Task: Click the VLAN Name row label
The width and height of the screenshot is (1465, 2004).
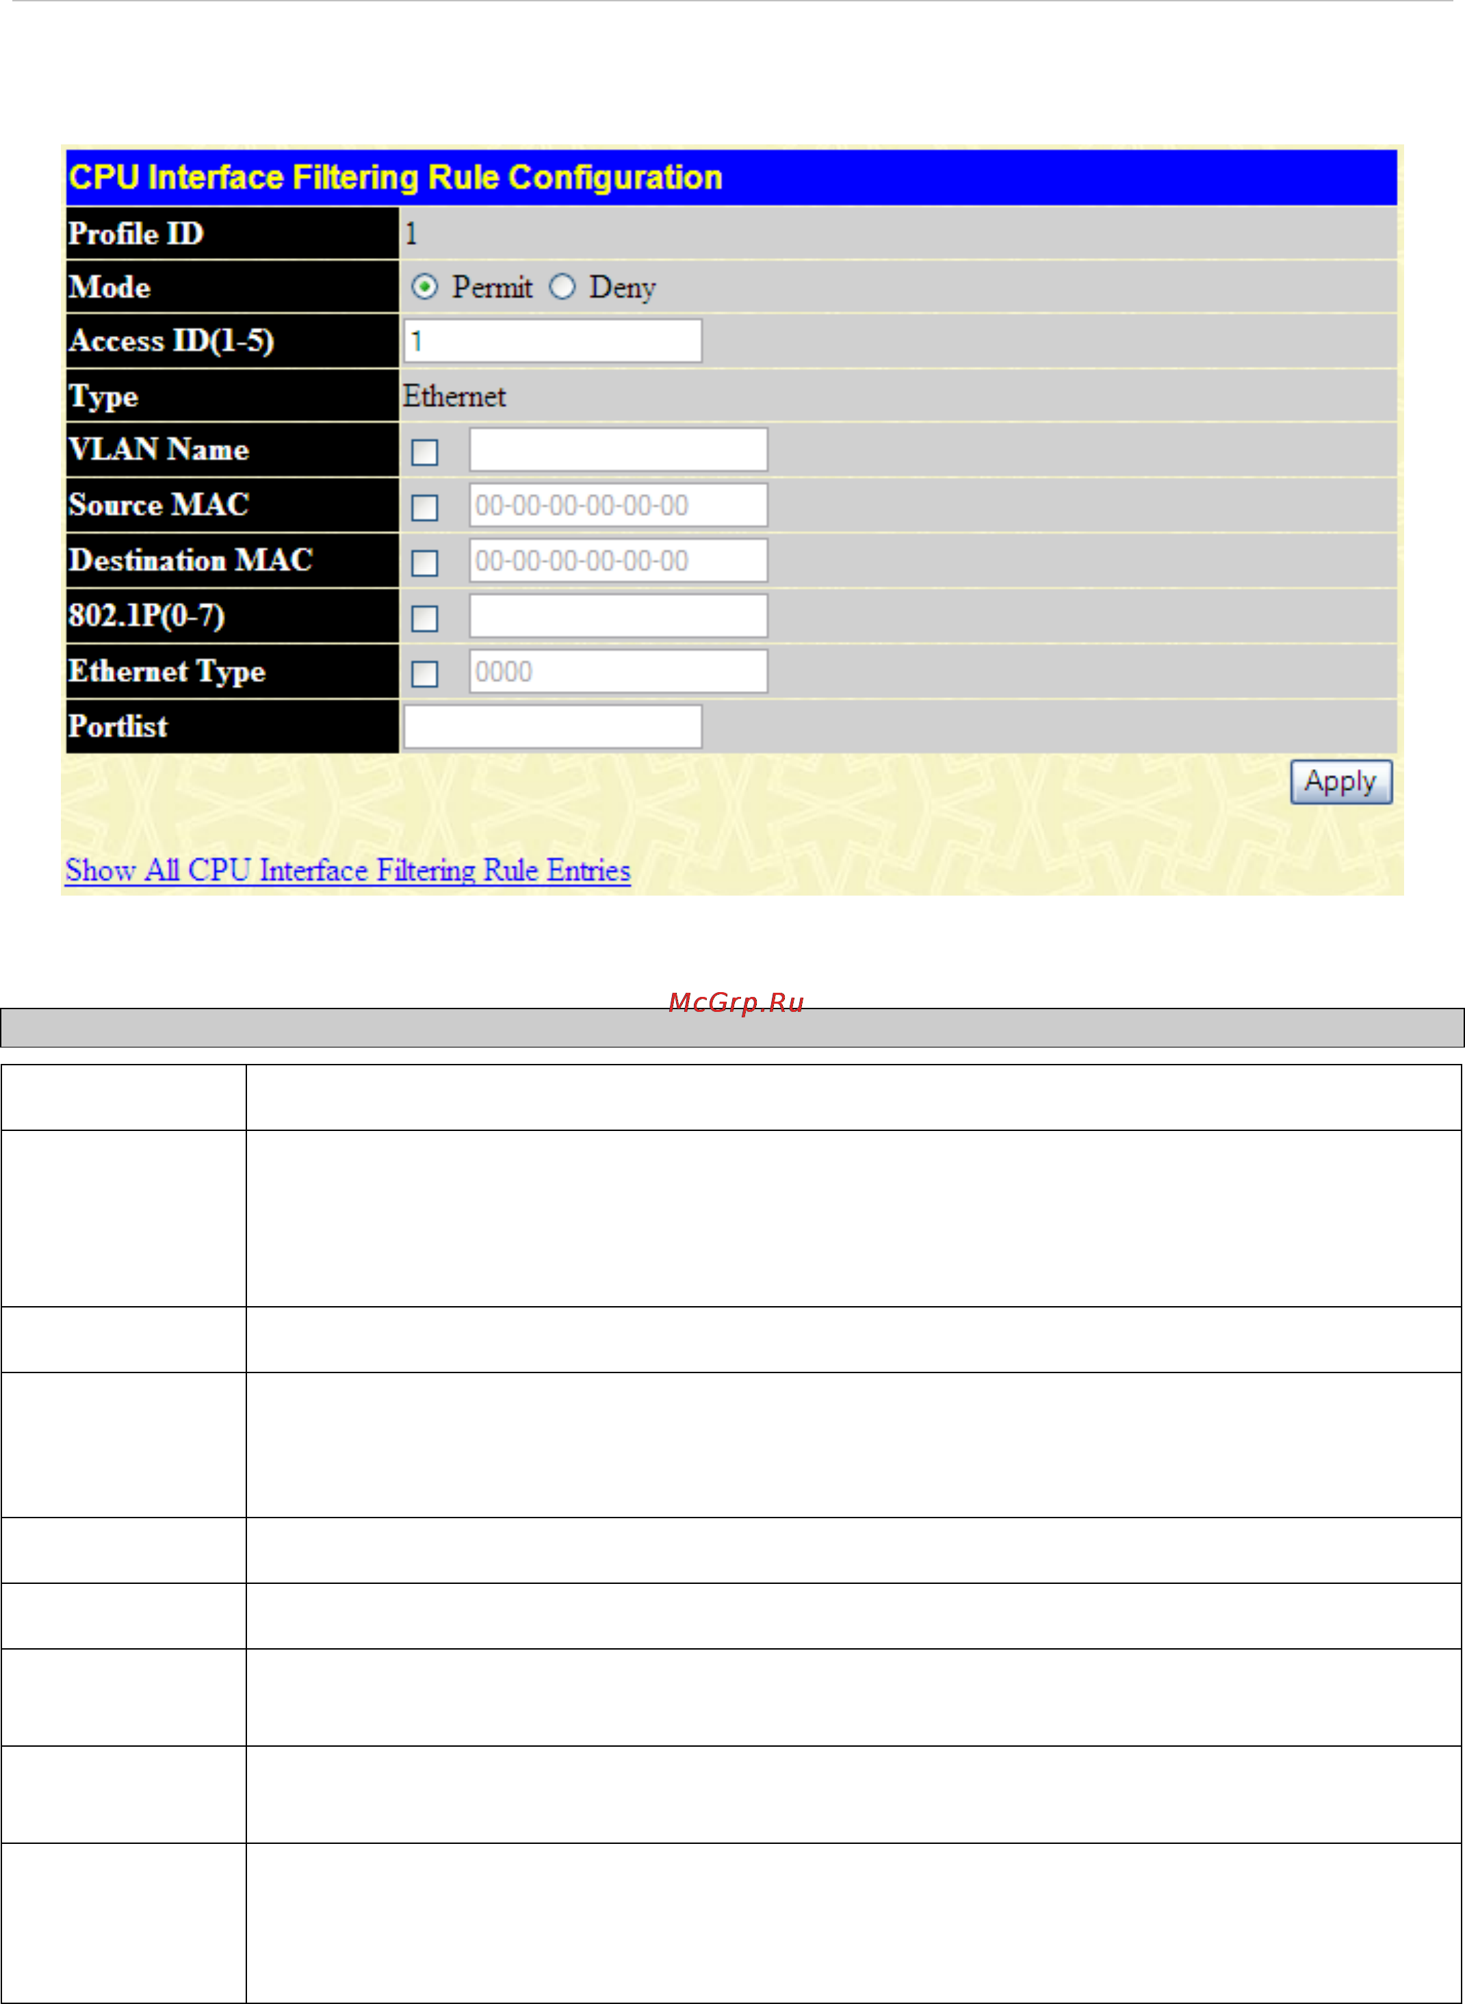Action: [x=159, y=450]
